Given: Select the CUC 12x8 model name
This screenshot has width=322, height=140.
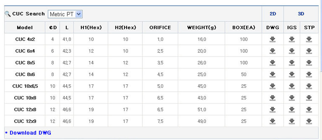Looking at the screenshot, I should (x=25, y=109).
